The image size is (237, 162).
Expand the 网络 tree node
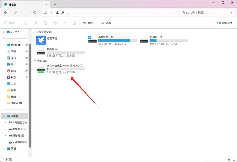point(4,149)
